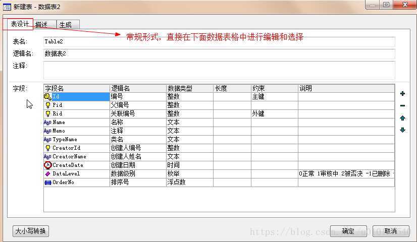
Task: Click the 浮点数 data type cell
Action: [190, 183]
